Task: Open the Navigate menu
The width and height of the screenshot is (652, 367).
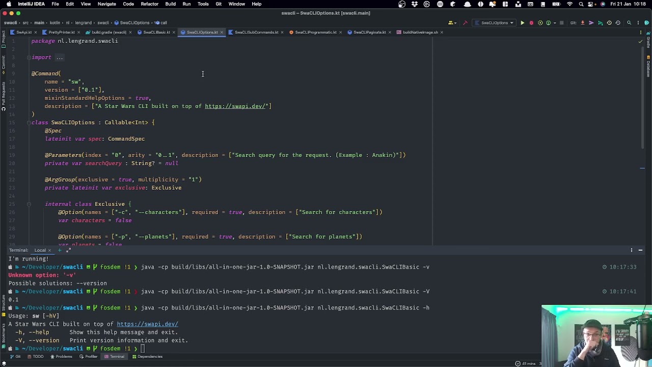Action: [106, 4]
